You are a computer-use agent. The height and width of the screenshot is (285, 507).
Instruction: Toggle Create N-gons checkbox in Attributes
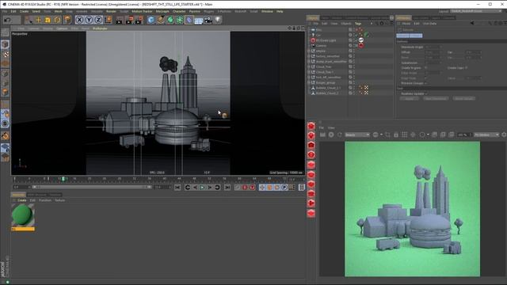coord(426,68)
